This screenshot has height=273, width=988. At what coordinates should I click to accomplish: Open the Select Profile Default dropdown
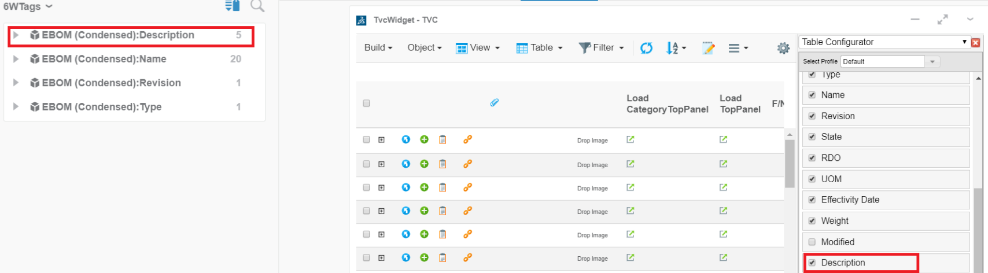click(x=932, y=61)
